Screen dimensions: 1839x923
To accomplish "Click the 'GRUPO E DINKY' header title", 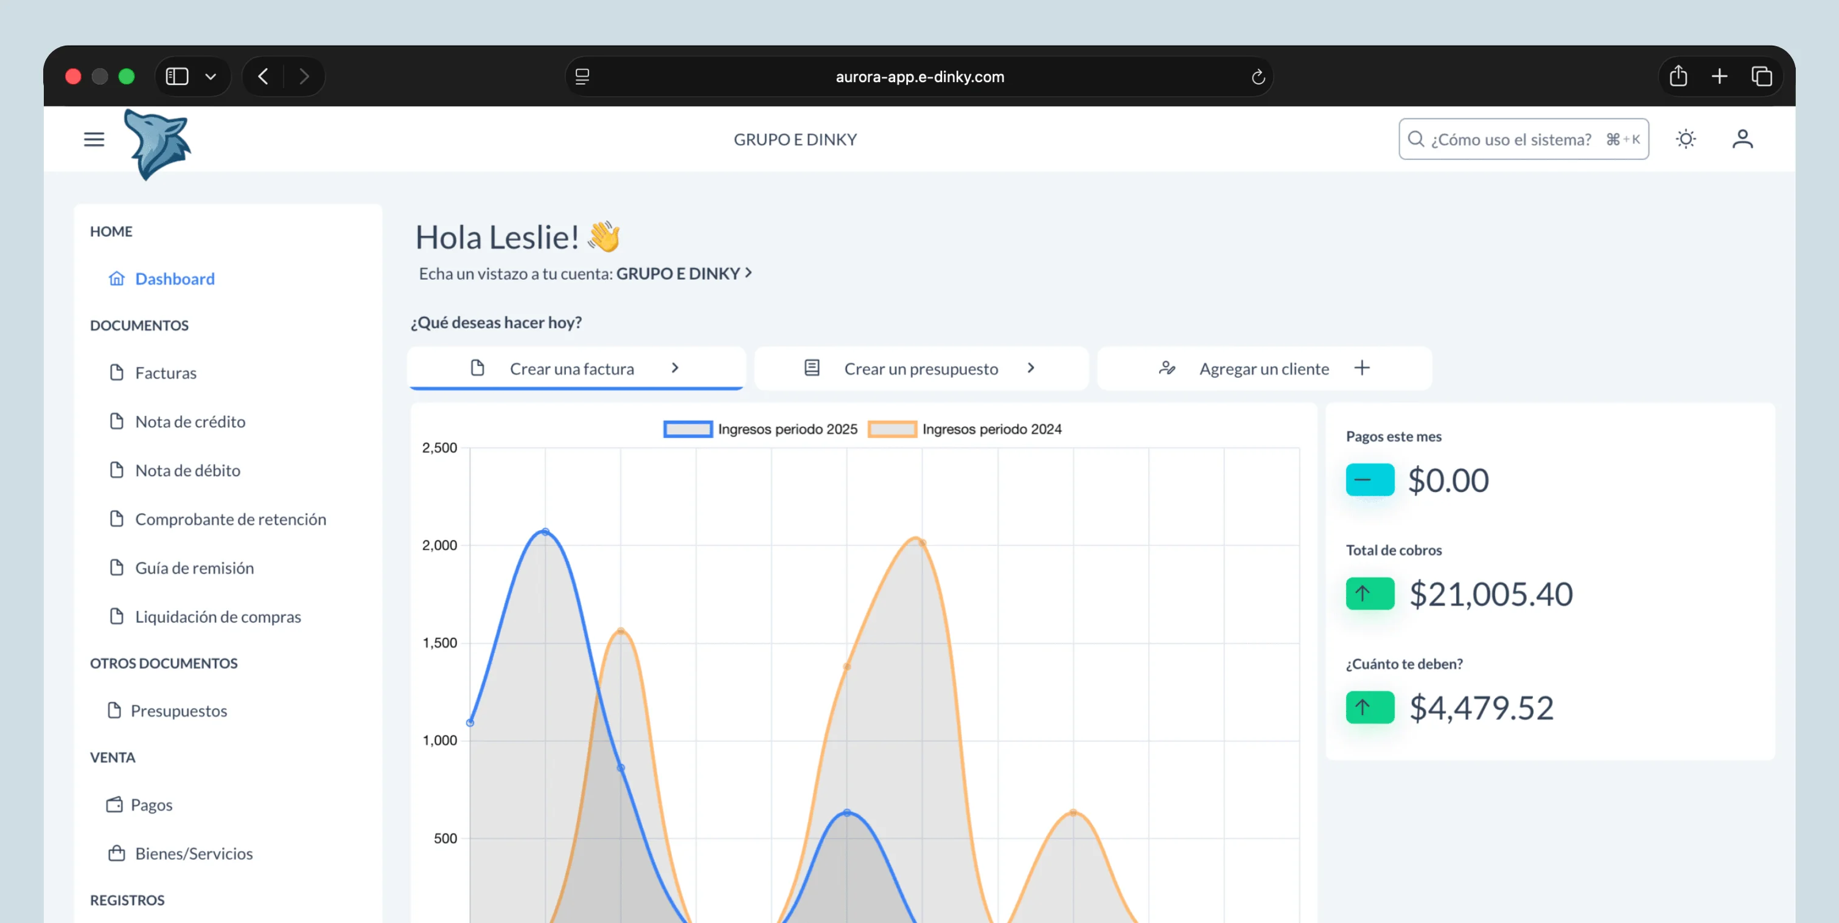I will tap(795, 139).
